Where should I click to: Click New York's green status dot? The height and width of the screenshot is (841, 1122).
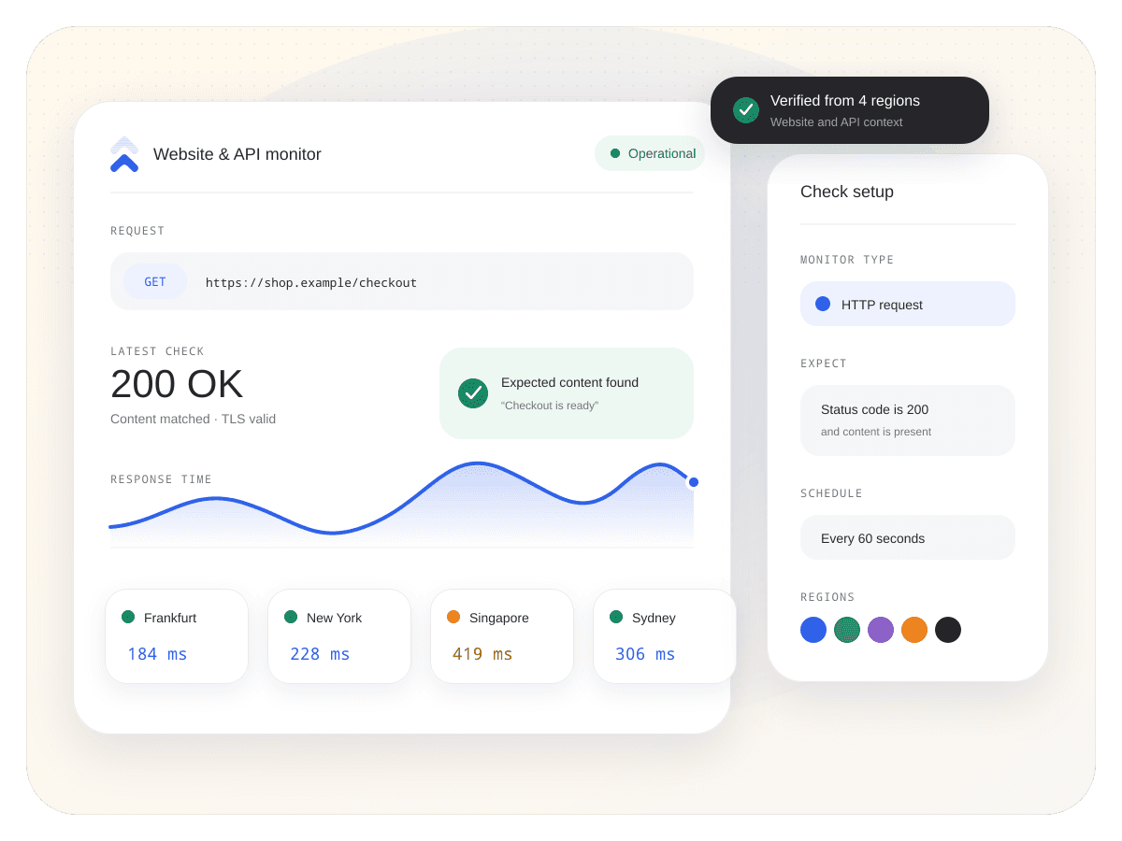click(x=291, y=617)
